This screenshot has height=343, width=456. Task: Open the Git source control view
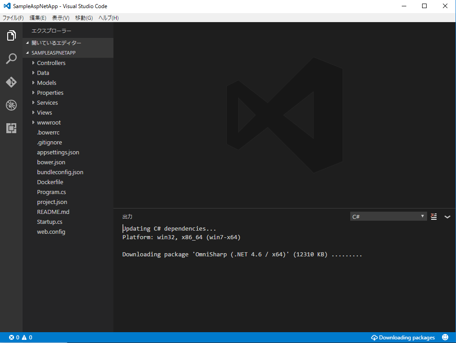tap(11, 82)
